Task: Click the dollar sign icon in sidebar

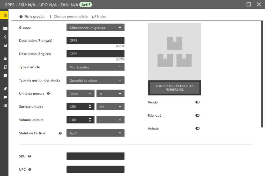Action: (x=5, y=37)
